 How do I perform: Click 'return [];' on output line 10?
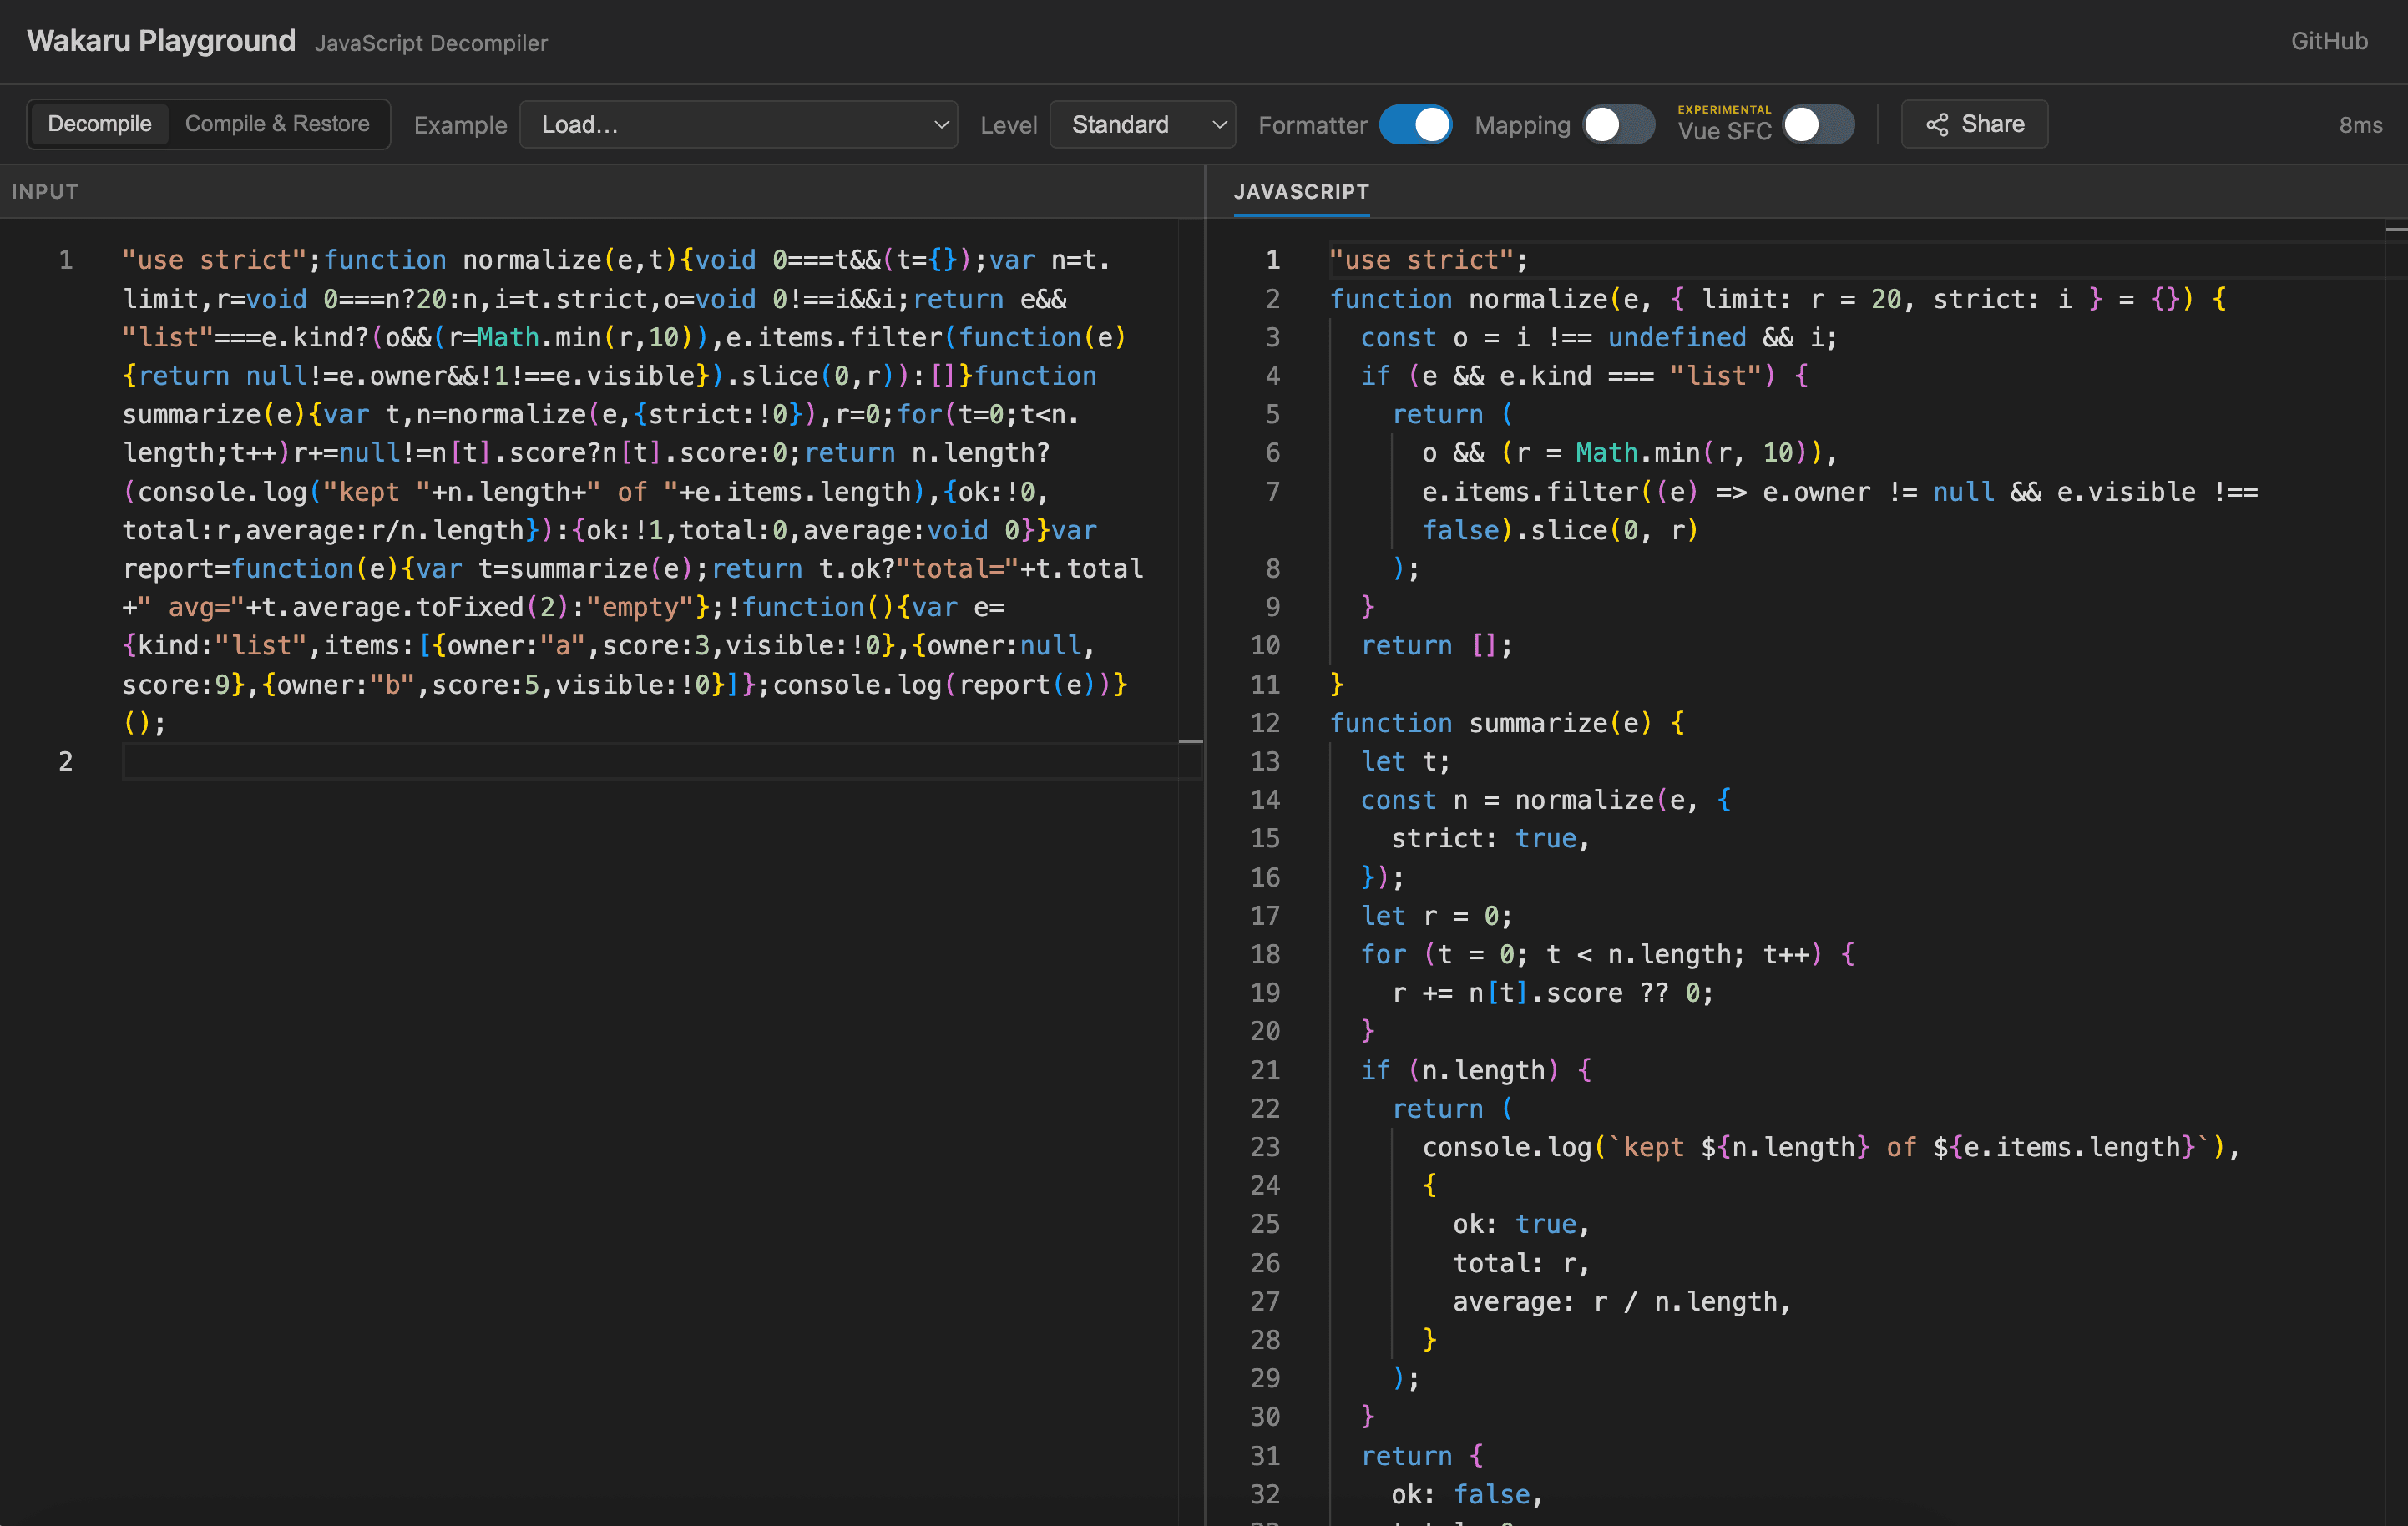[x=1437, y=645]
